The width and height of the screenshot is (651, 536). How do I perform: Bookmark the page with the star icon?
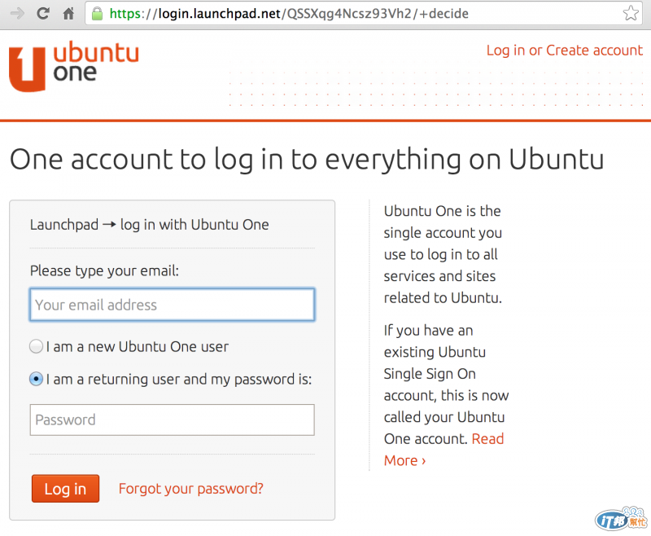tap(631, 13)
